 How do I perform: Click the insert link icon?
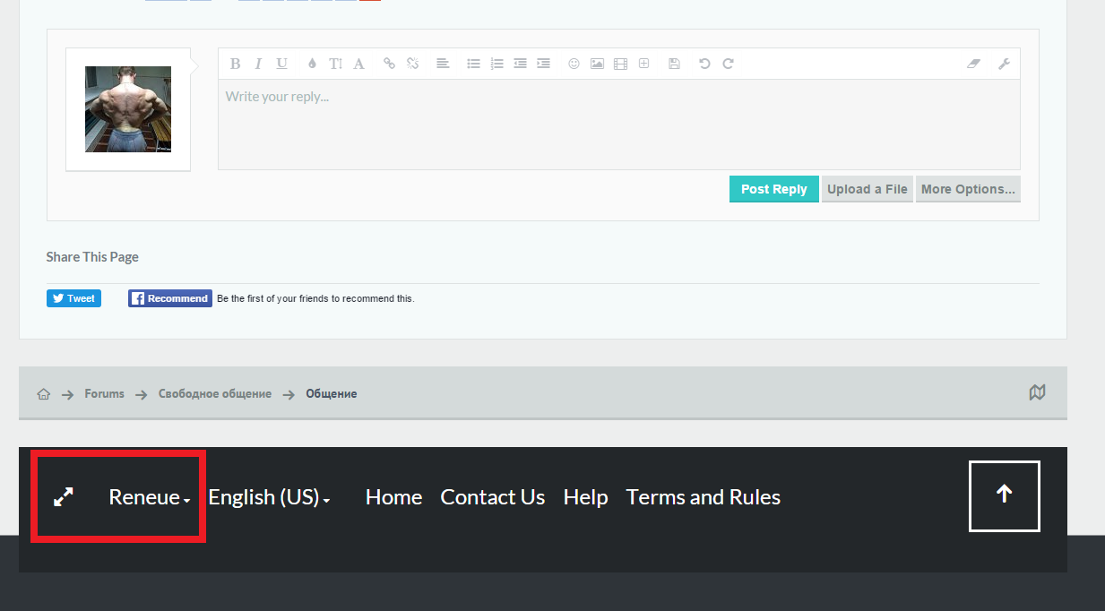389,64
